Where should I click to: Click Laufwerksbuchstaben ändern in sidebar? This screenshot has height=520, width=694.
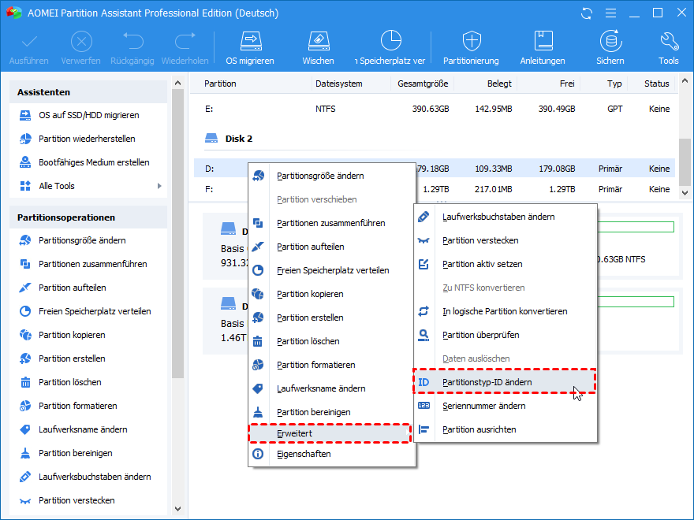click(95, 477)
